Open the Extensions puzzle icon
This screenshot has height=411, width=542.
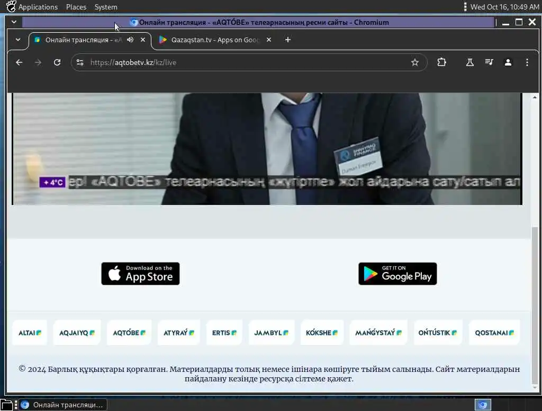(441, 62)
